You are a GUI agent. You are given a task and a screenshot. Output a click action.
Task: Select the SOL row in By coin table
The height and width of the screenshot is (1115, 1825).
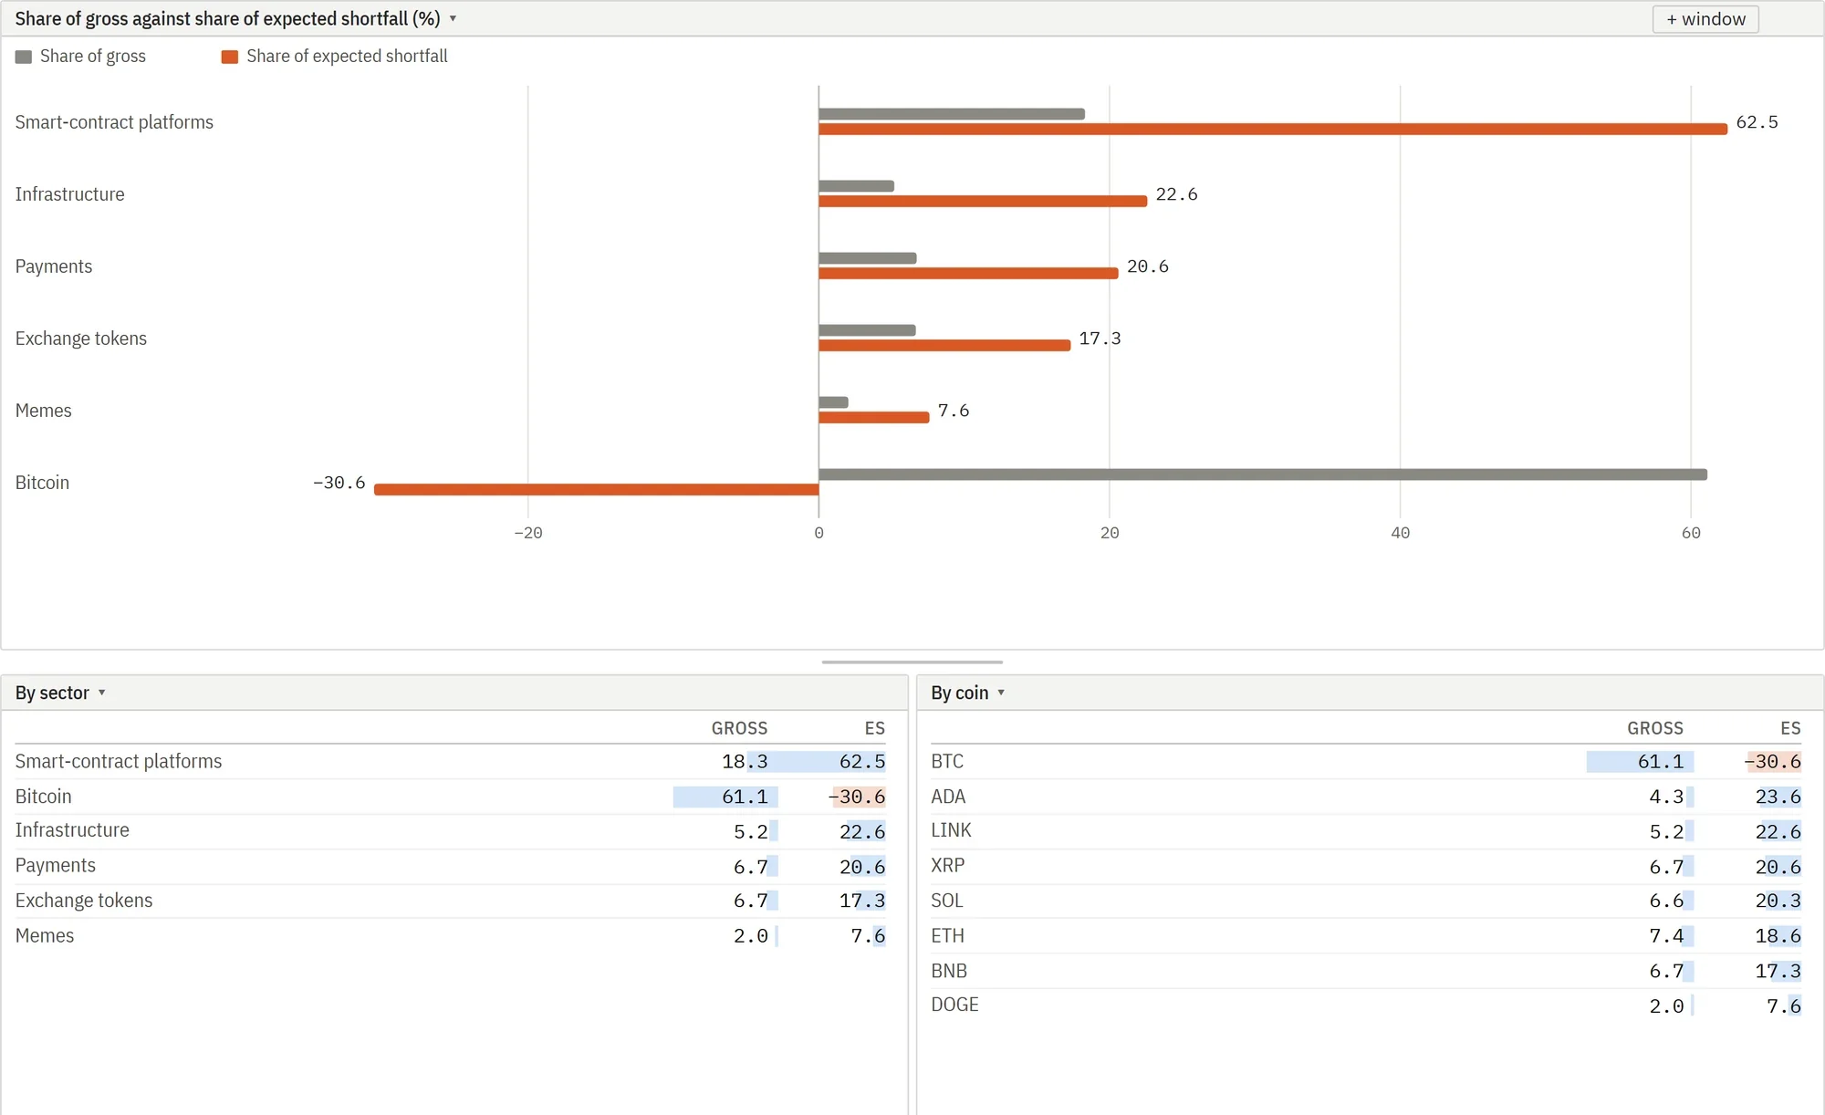tap(1366, 901)
